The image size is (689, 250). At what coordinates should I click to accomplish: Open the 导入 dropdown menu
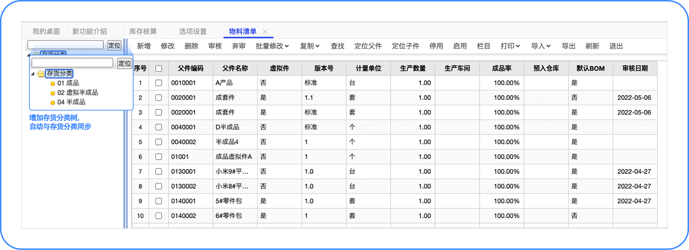[x=541, y=46]
